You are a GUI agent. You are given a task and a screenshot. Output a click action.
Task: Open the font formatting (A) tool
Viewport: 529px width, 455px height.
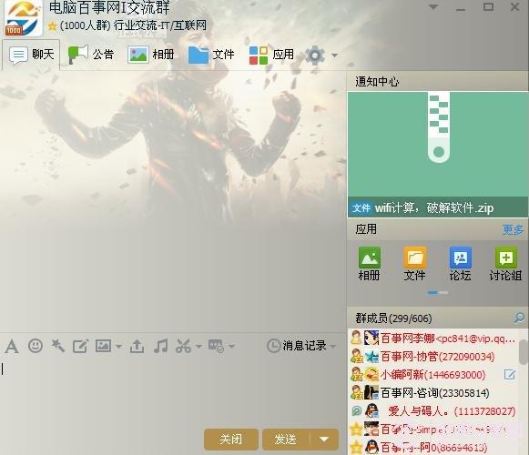point(12,347)
